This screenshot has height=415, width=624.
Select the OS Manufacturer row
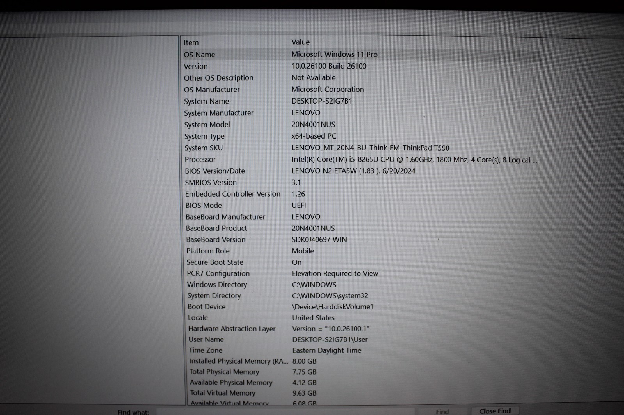(x=363, y=90)
